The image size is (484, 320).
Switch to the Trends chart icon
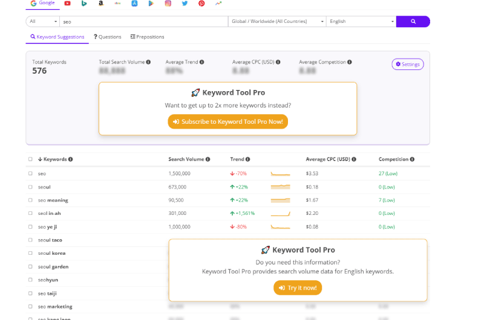218,4
